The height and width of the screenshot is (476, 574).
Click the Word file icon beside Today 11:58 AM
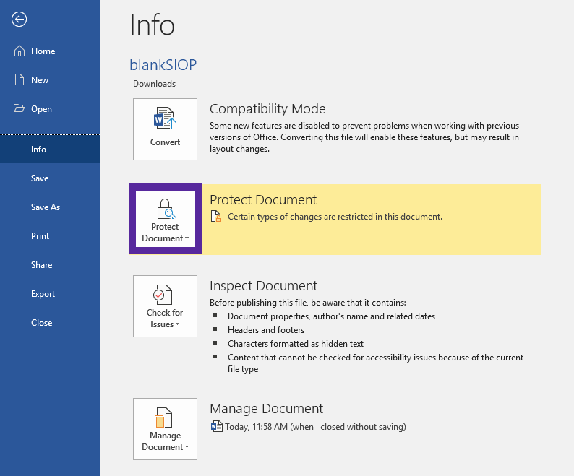coord(216,426)
